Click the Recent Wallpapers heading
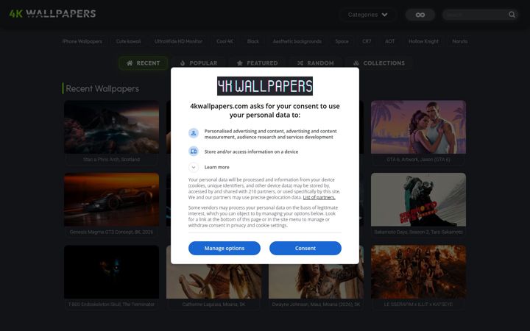The width and height of the screenshot is (530, 331). coord(102,88)
